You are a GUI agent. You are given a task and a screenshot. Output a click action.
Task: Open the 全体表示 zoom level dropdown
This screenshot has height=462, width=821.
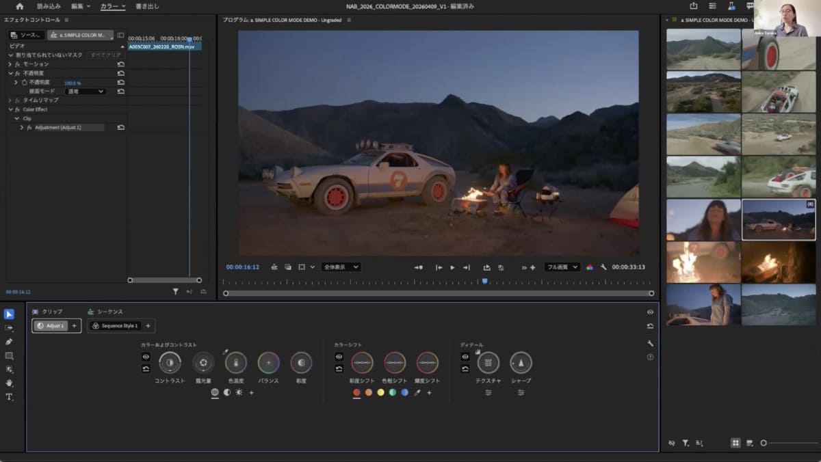click(341, 267)
